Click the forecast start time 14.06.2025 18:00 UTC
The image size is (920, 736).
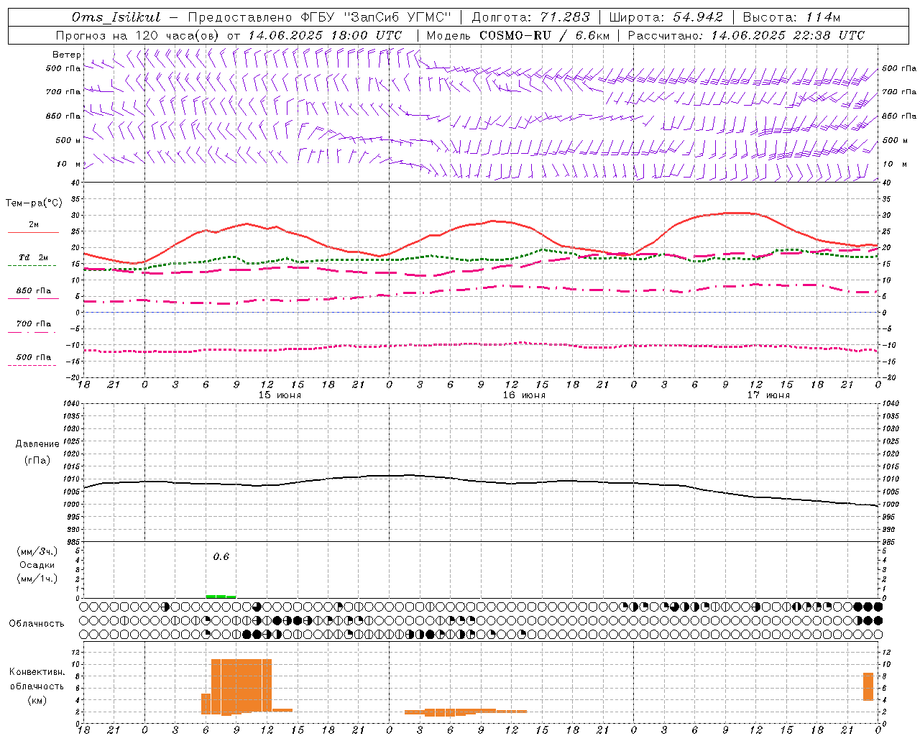[x=325, y=35]
